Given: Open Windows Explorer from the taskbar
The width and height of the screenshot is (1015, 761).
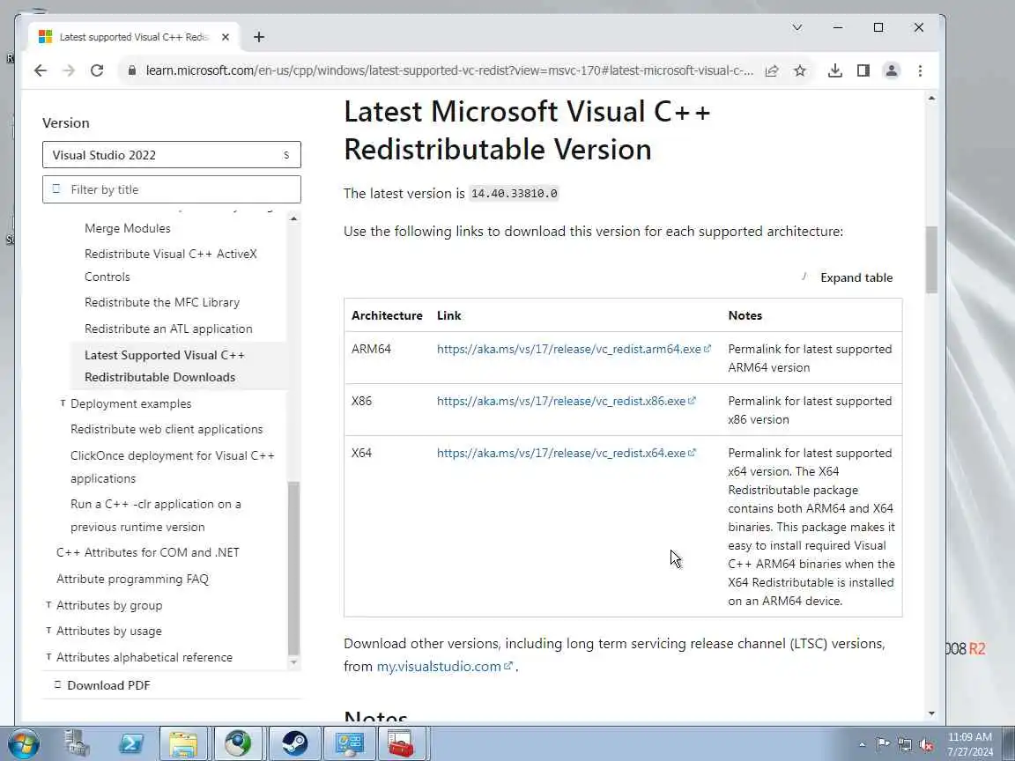Looking at the screenshot, I should tap(184, 743).
